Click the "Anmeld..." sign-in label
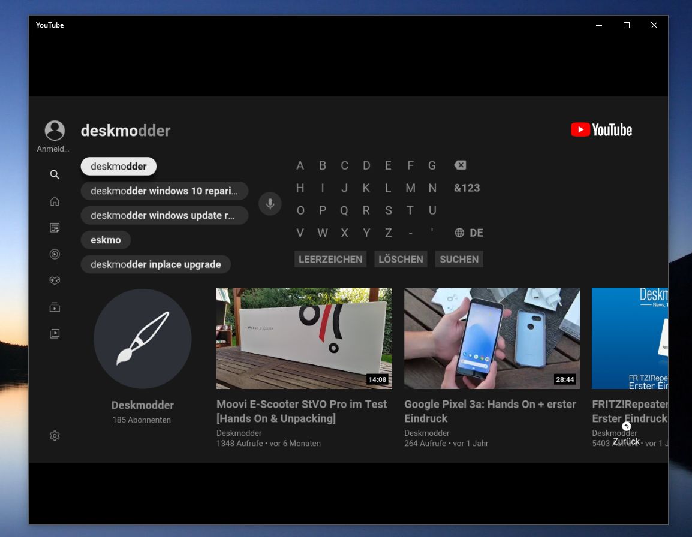The height and width of the screenshot is (537, 692). coord(53,149)
